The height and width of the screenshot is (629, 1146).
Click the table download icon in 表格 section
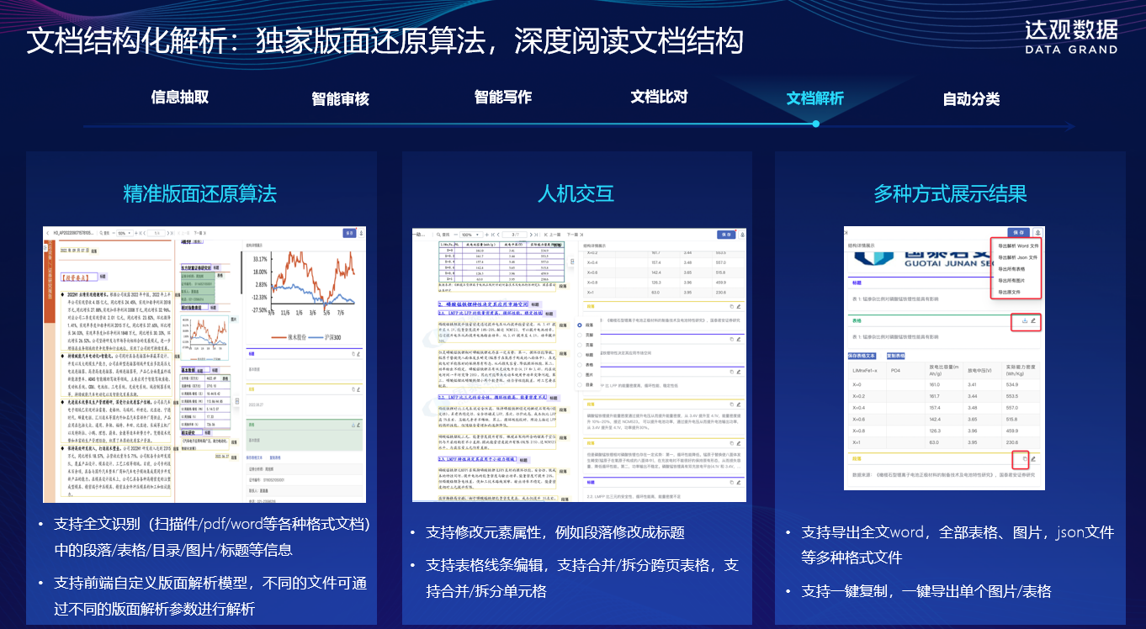click(1023, 320)
